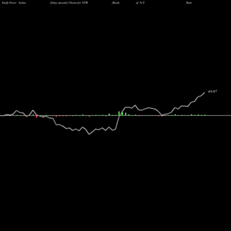Select the '(Bank' title text
Screen dimensions: 231x231
(115, 3)
